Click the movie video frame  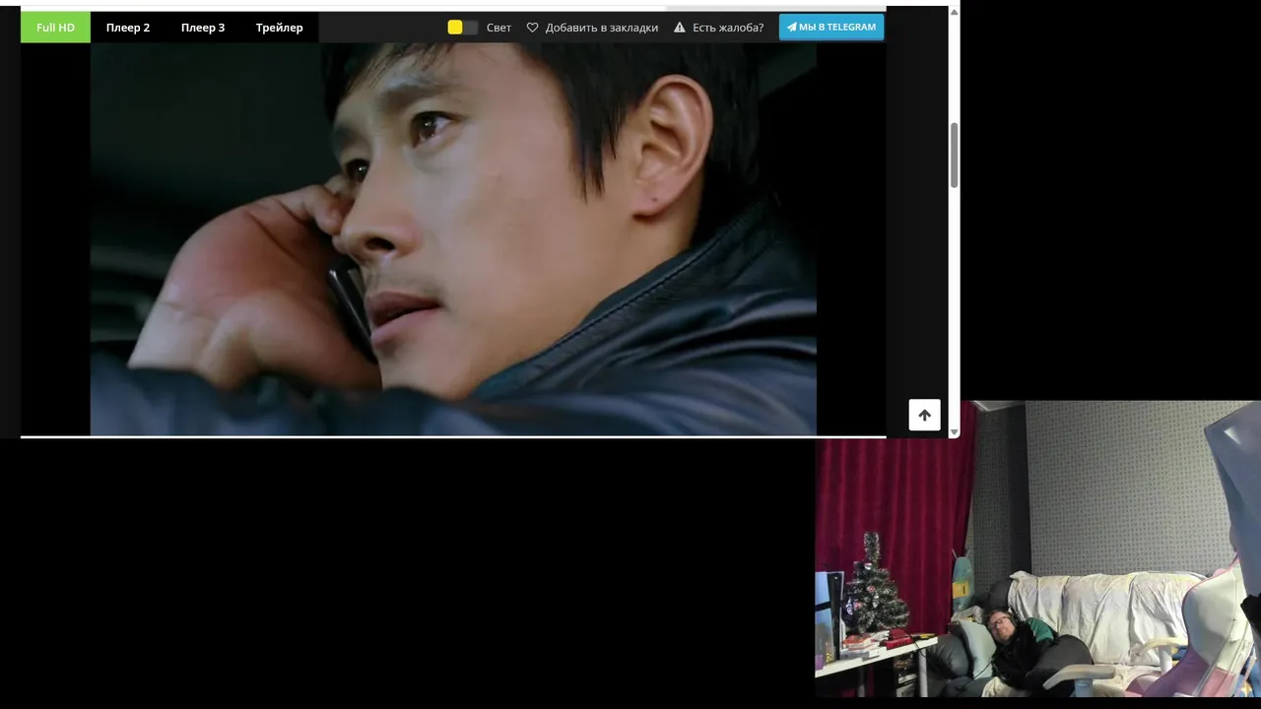453,238
